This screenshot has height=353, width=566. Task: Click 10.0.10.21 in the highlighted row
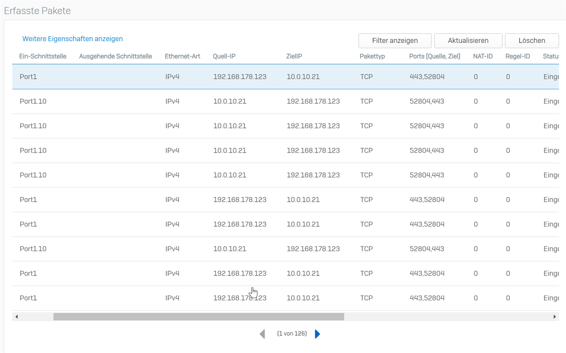point(303,77)
